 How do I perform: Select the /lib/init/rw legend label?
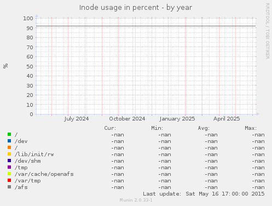pyautogui.click(x=34, y=154)
